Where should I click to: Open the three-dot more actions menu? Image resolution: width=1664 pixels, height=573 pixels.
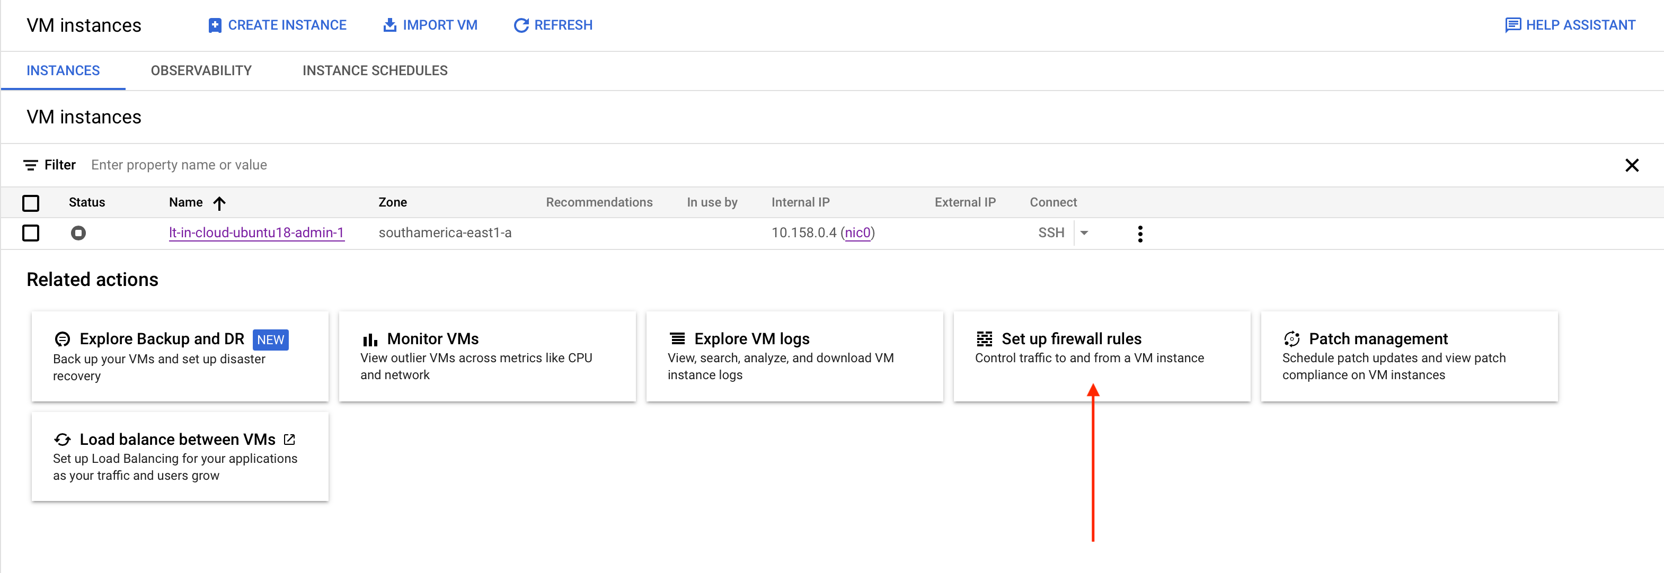[x=1140, y=234]
